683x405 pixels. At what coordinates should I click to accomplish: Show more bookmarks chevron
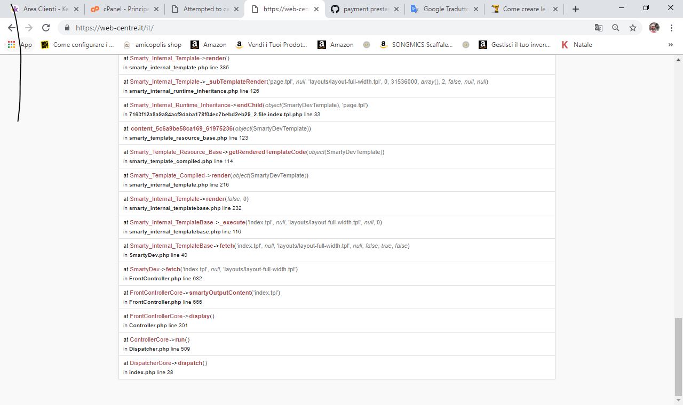coord(671,45)
